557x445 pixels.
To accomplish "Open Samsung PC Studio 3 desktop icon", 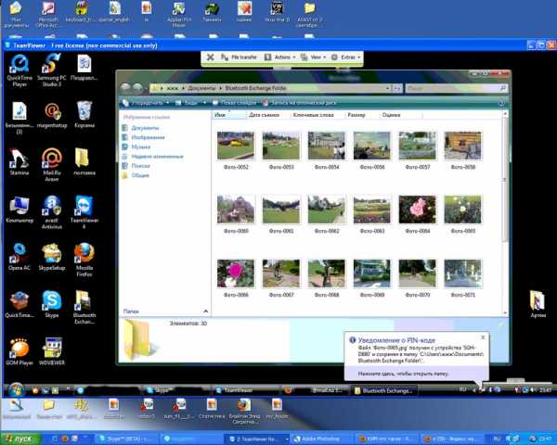I will (51, 71).
